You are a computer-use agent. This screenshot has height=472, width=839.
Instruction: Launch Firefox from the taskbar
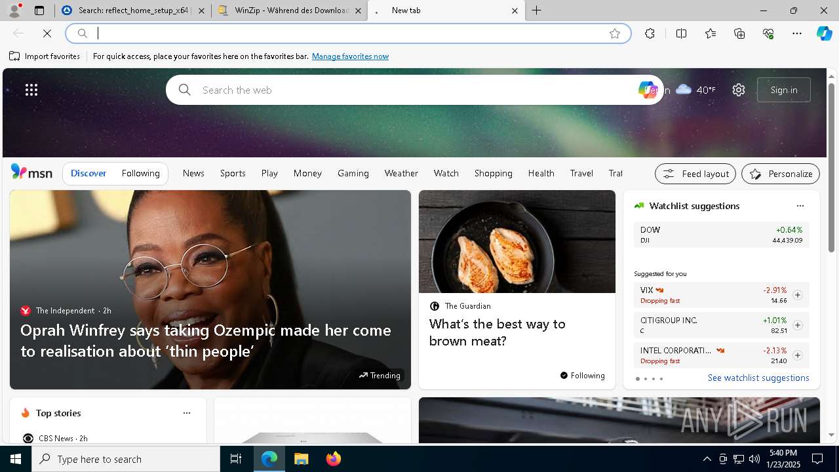pyautogui.click(x=333, y=459)
